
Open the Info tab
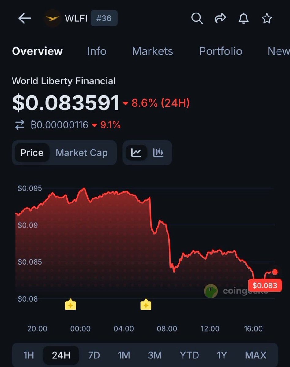[x=96, y=51]
